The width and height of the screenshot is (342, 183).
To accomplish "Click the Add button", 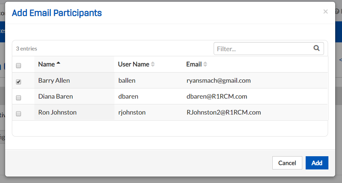I will coord(317,163).
